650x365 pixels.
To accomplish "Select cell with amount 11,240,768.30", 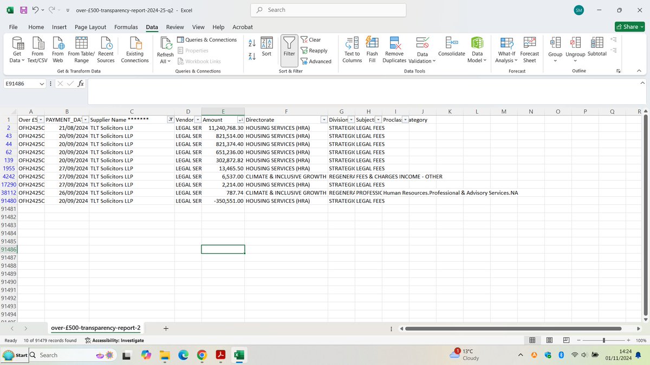I will pos(223,128).
